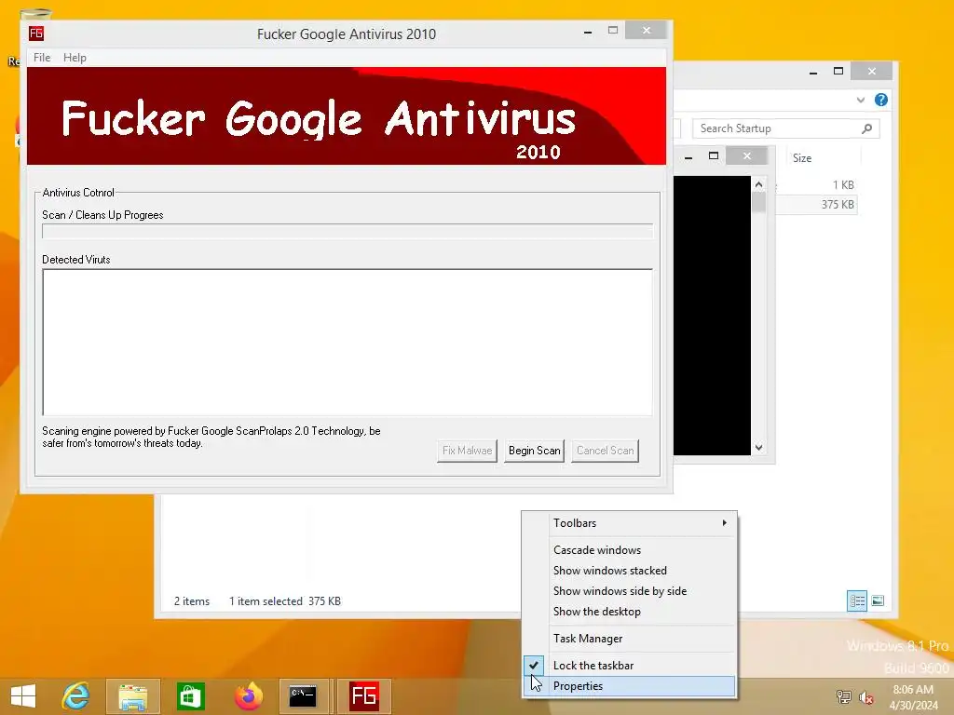This screenshot has width=954, height=715.
Task: Launch Firefox from the taskbar
Action: coord(249,696)
